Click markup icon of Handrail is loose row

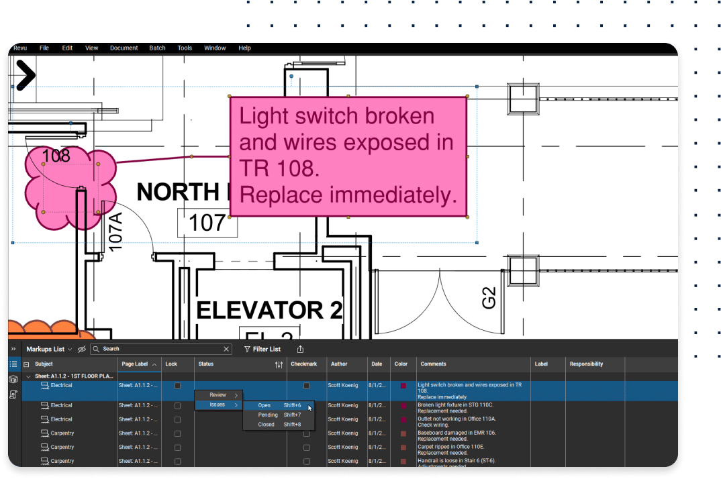click(44, 461)
